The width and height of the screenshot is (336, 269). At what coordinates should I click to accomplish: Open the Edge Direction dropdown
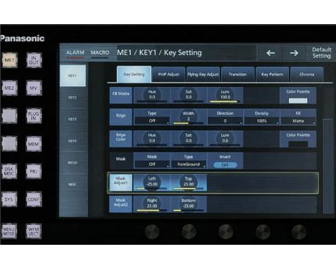pyautogui.click(x=225, y=120)
